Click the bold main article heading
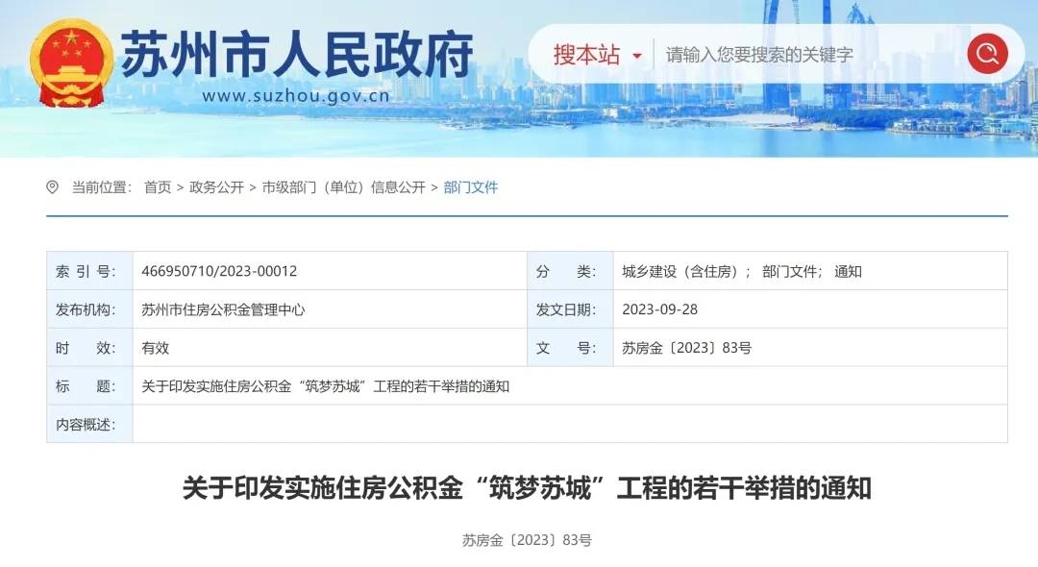Image resolution: width=1038 pixels, height=567 pixels. [x=527, y=488]
